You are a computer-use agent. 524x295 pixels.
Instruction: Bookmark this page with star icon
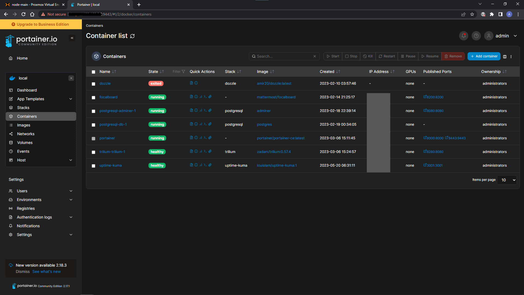point(472,14)
